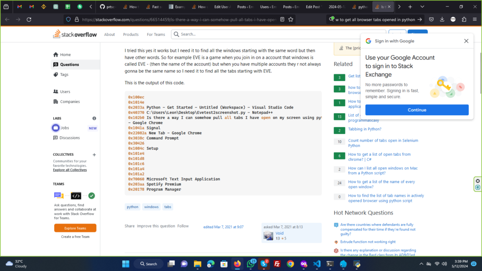
Task: Bookmark this page with the star icon
Action: coord(291,19)
